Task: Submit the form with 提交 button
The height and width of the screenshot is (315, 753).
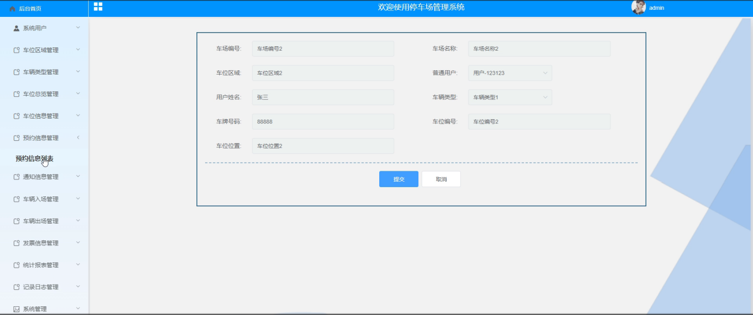Action: [399, 179]
